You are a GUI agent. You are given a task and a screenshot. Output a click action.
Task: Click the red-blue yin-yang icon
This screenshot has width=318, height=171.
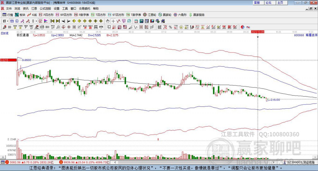pyautogui.click(x=243, y=27)
